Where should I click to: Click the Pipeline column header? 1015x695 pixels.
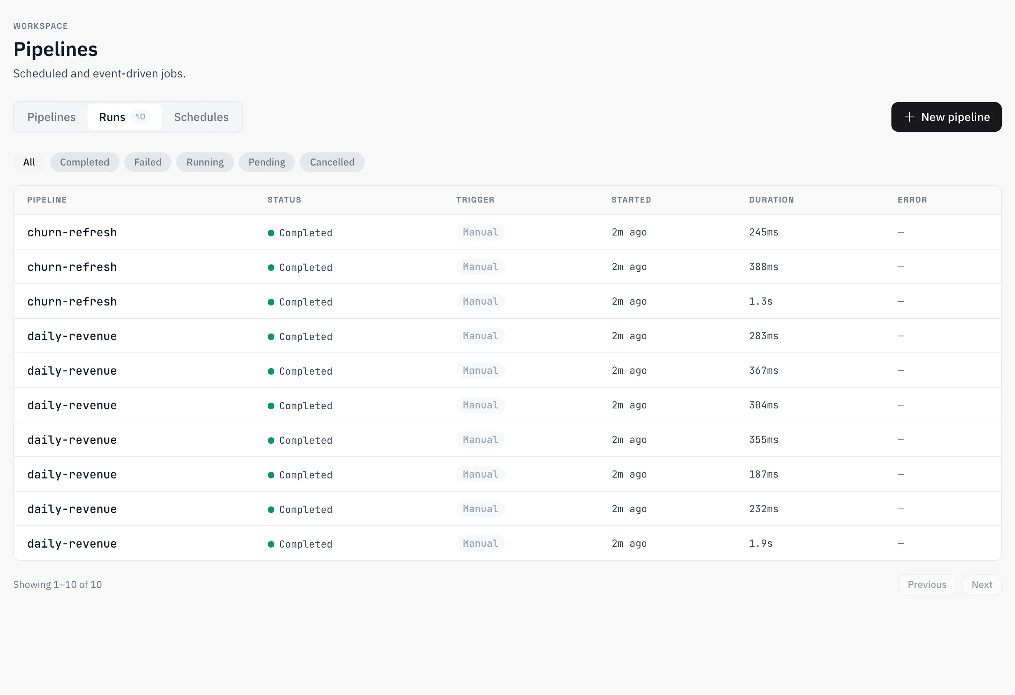coord(47,200)
